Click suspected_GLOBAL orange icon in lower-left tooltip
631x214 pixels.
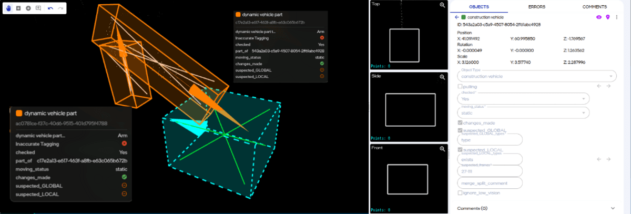point(124,186)
